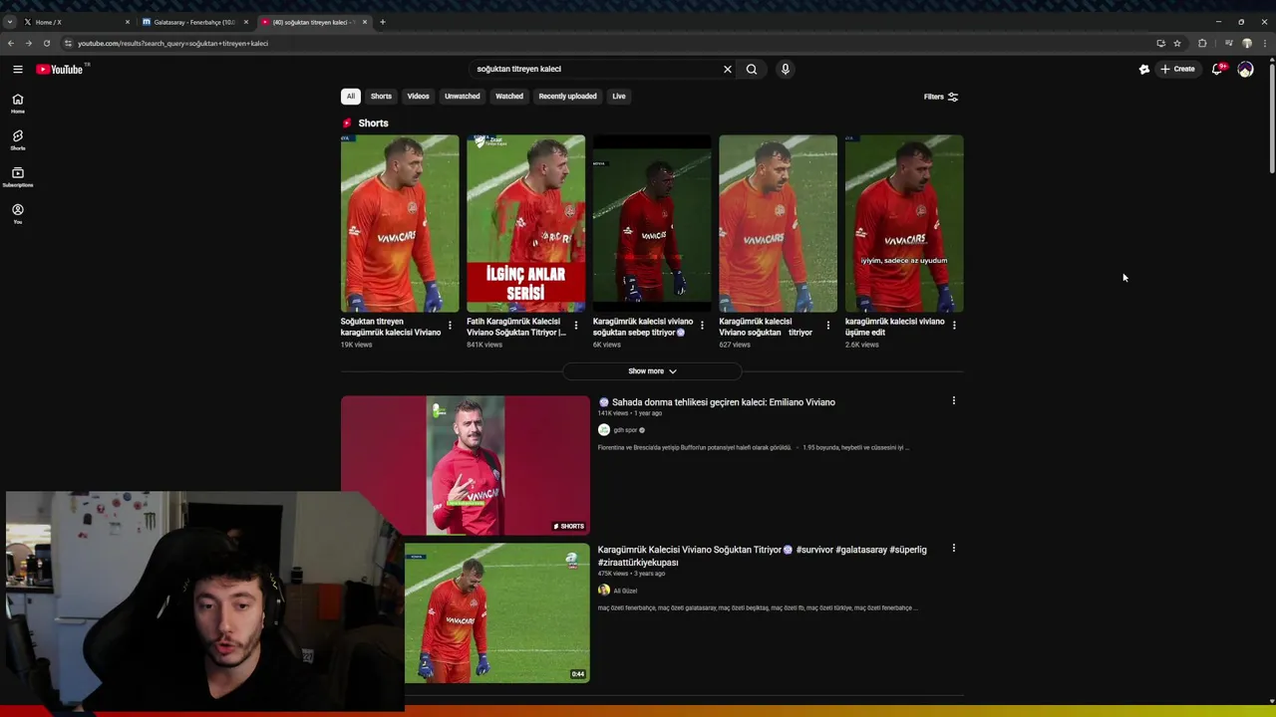
Task: Open browser extensions puzzle icon
Action: point(1202,43)
